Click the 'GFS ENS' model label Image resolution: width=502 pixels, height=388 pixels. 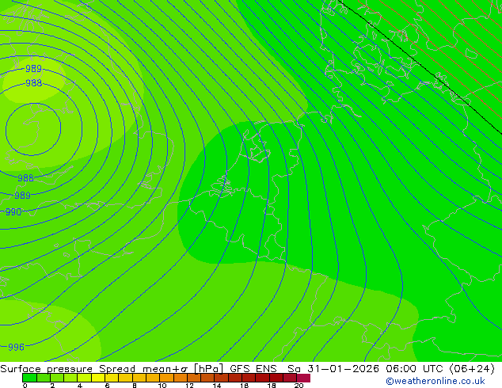coord(253,369)
